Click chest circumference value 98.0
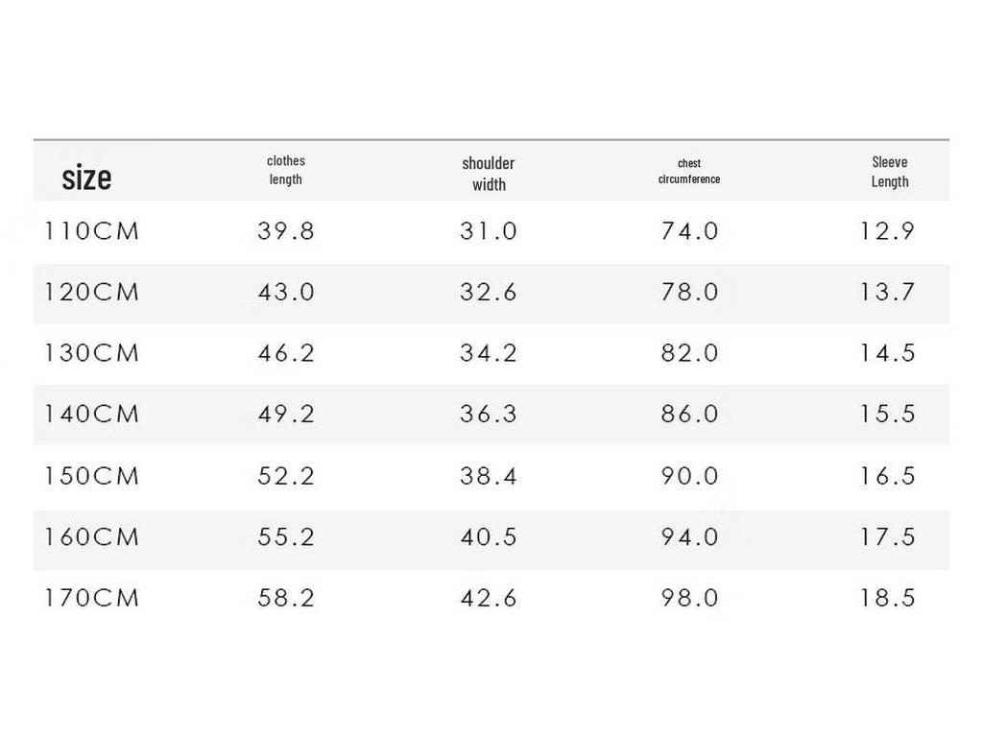Viewport: 983px width, 737px height. (x=689, y=597)
